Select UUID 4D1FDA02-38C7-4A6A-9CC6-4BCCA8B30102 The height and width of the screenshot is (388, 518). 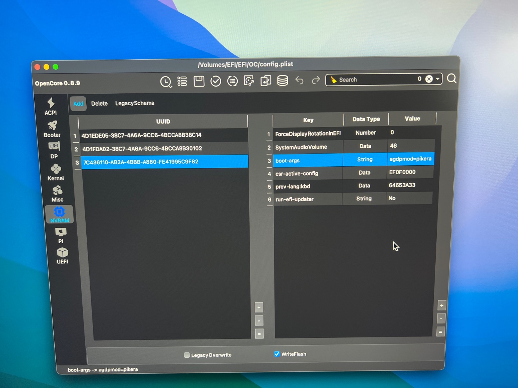tap(164, 148)
